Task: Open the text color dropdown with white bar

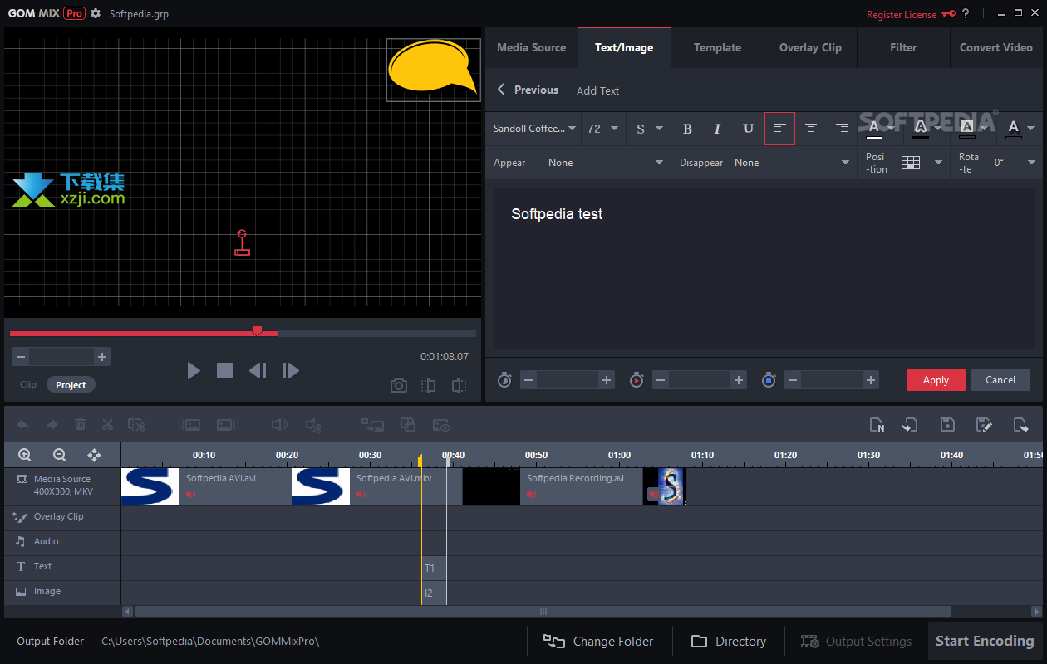Action: click(881, 129)
